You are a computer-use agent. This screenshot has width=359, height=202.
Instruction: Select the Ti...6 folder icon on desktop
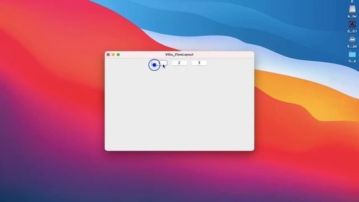pyautogui.click(x=352, y=54)
